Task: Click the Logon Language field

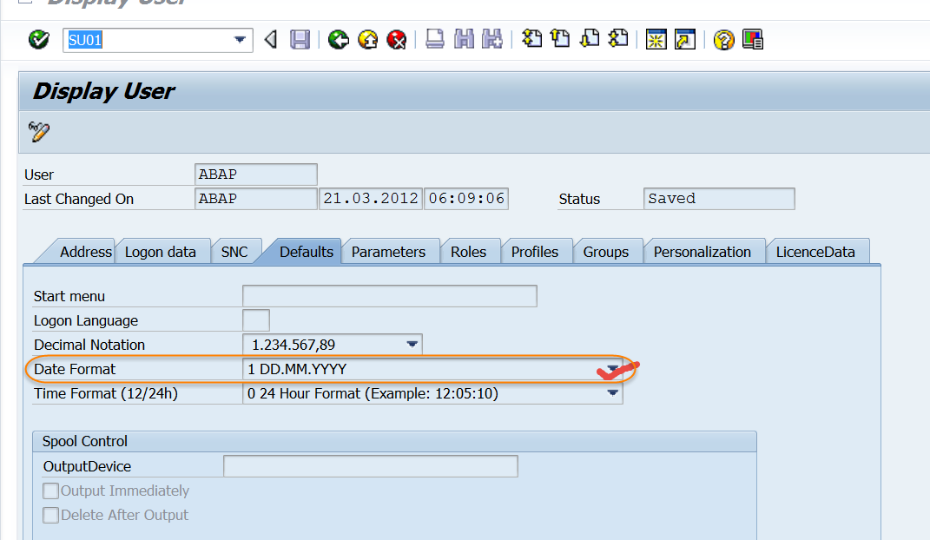Action: tap(256, 320)
